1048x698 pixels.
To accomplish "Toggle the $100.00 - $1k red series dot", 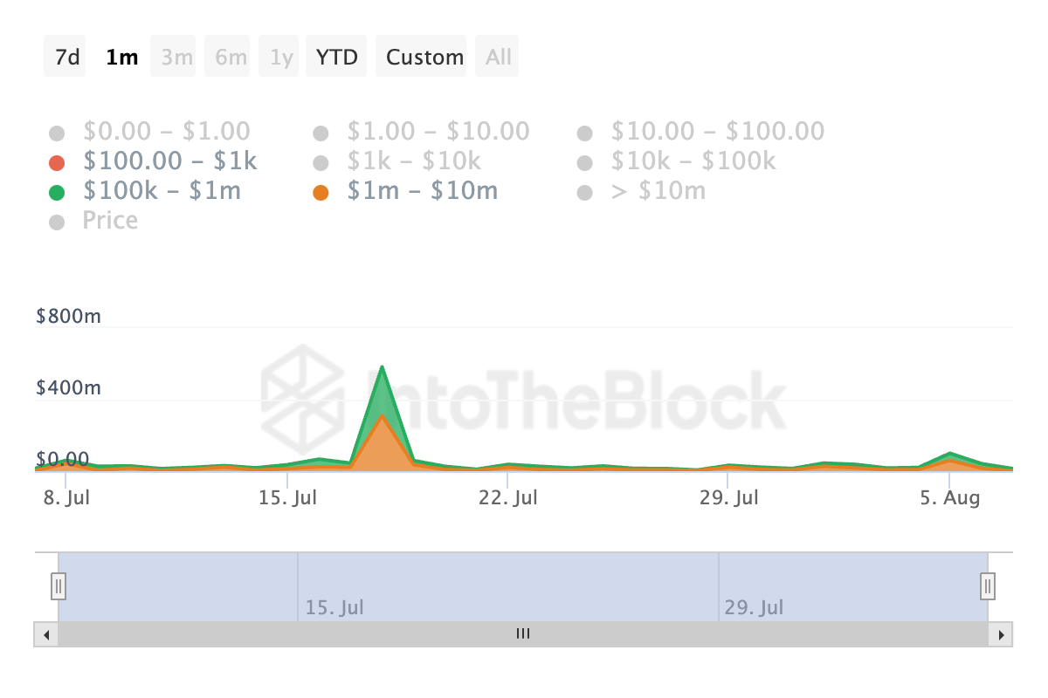I will pos(57,163).
